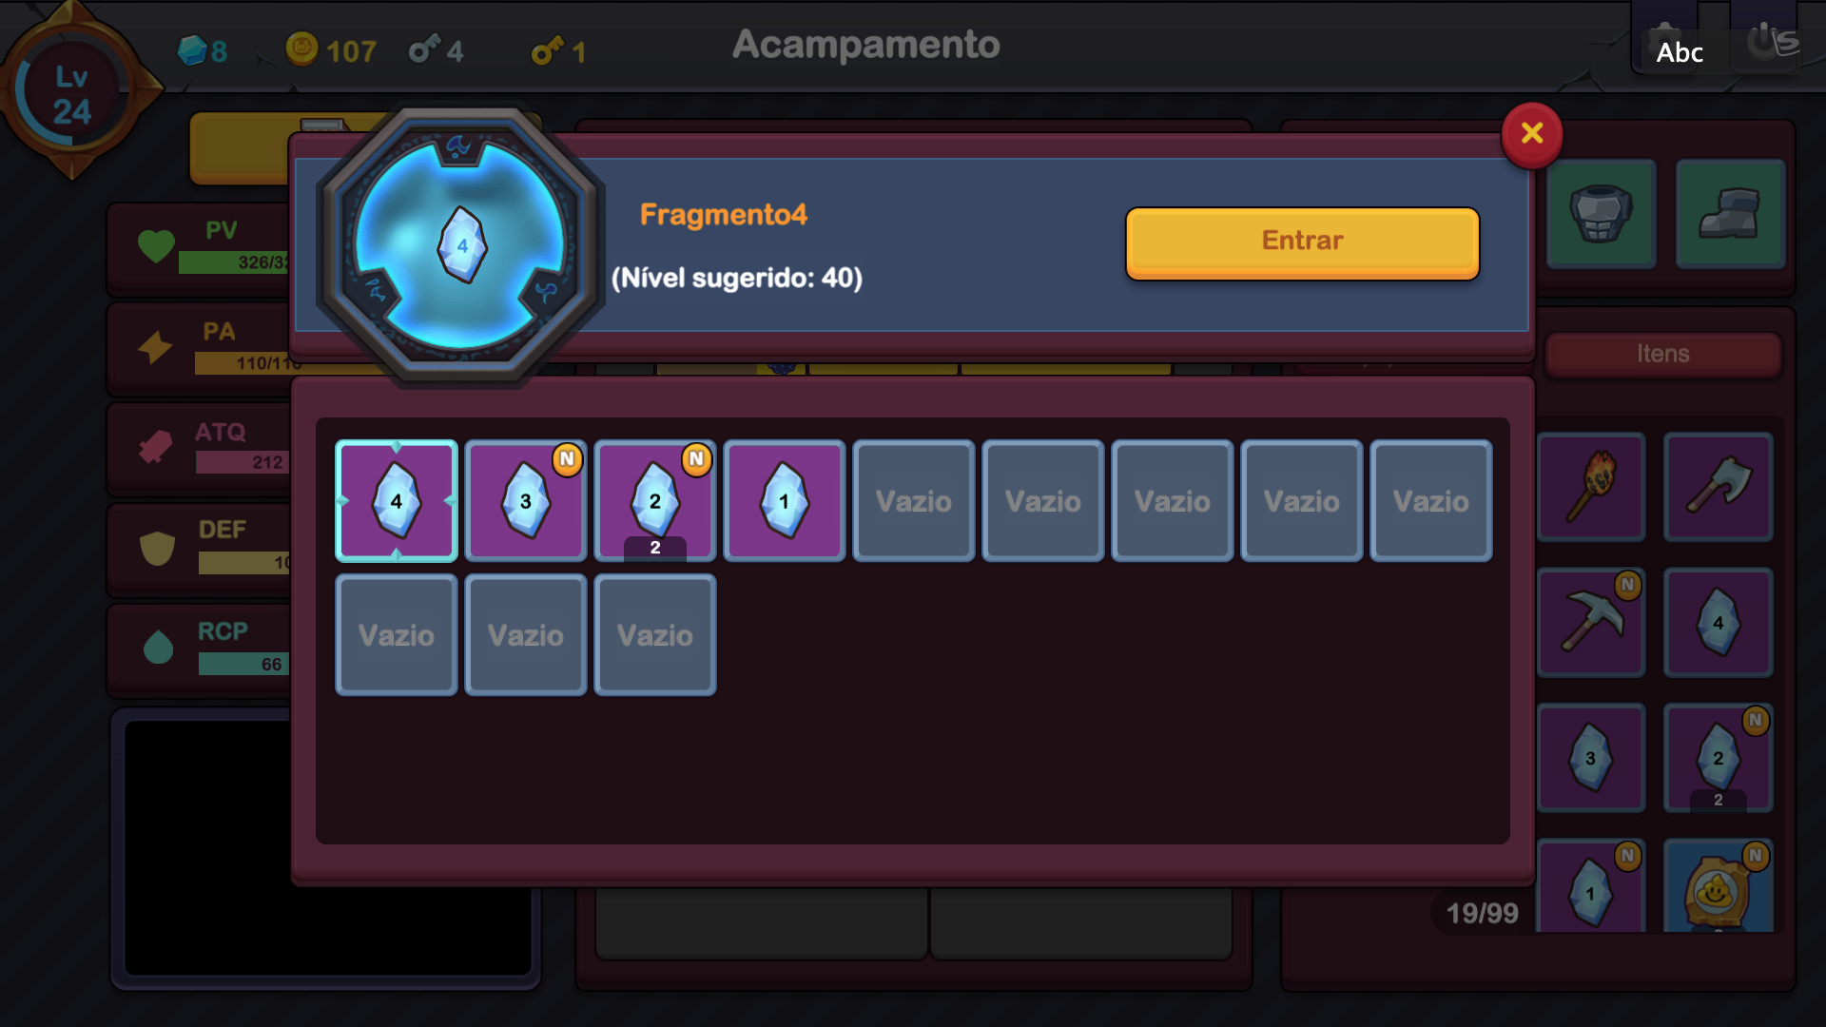1826x1027 pixels.
Task: Click the Entrar button
Action: point(1302,242)
